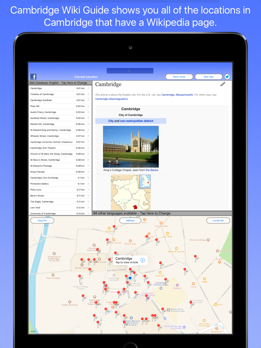Tap the Drop Pin button
Viewport: 261px width, 348px height.
tap(42, 220)
